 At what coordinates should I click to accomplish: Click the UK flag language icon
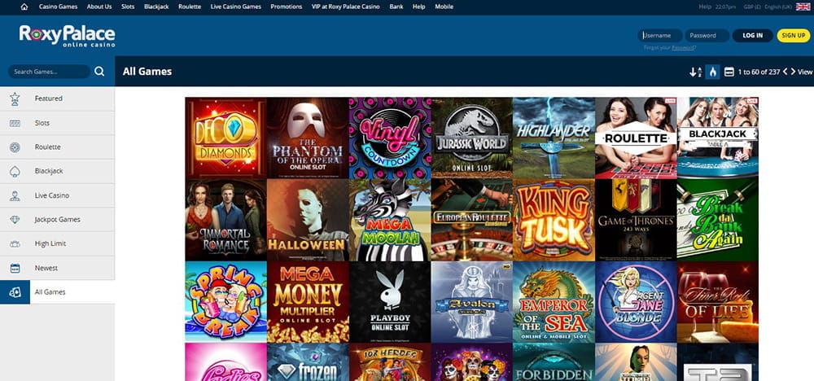click(x=803, y=7)
